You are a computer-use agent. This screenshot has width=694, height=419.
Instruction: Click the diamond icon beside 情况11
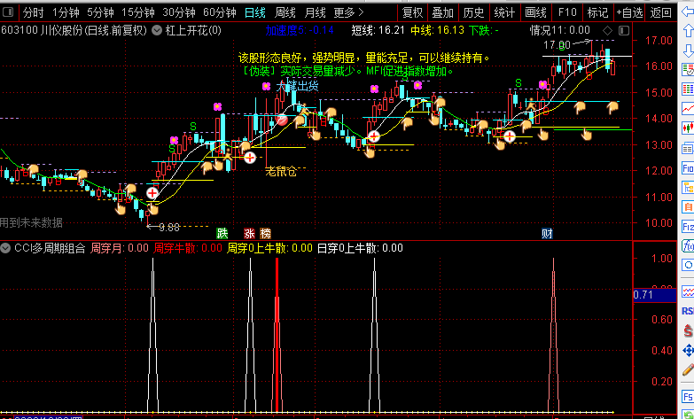[608, 30]
